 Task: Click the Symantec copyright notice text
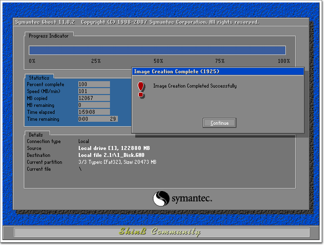[170, 22]
